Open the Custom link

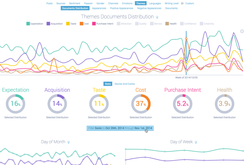190,3
